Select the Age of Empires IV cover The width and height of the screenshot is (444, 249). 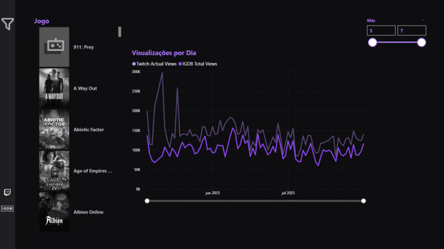[54, 171]
